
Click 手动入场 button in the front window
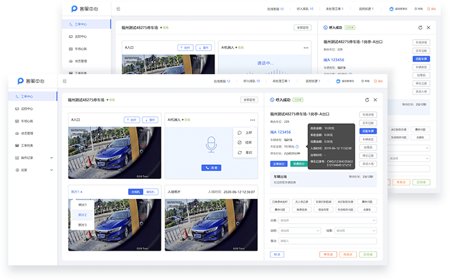368,164
